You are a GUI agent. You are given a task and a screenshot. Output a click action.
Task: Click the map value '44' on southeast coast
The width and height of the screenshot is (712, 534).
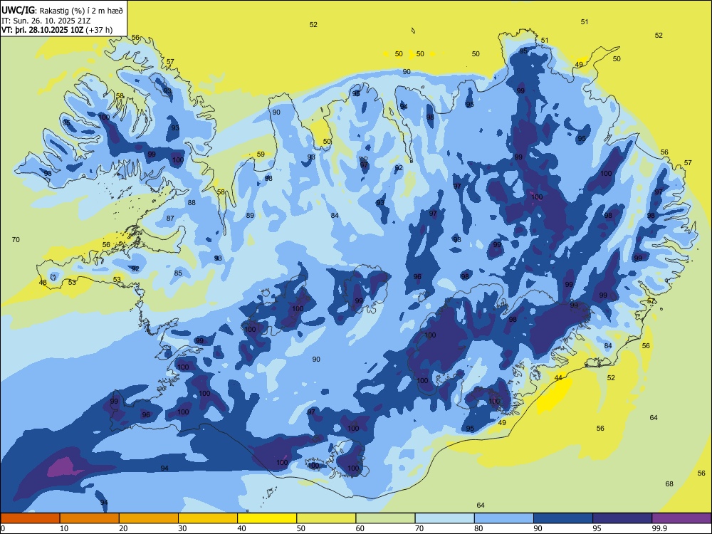coord(558,378)
